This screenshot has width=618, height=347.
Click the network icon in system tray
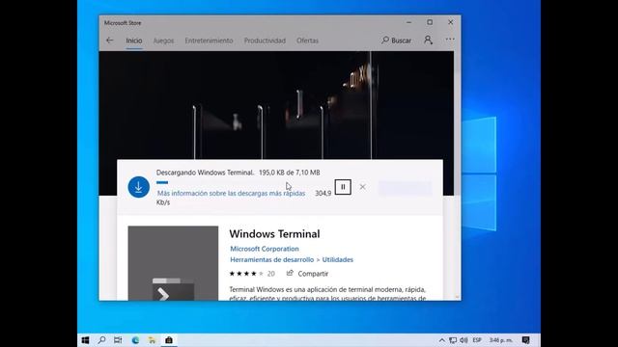point(453,340)
